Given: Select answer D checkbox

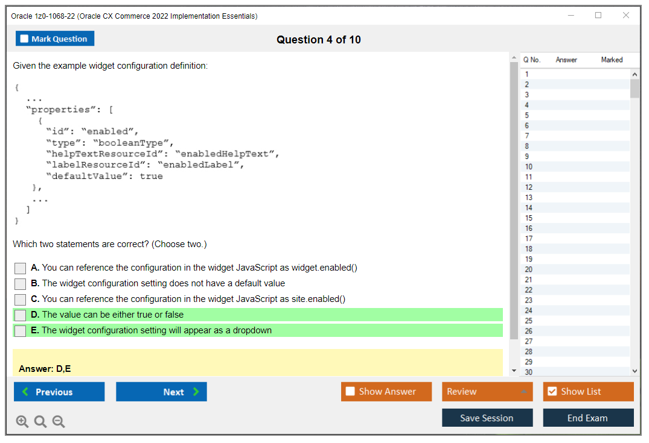Looking at the screenshot, I should [21, 315].
